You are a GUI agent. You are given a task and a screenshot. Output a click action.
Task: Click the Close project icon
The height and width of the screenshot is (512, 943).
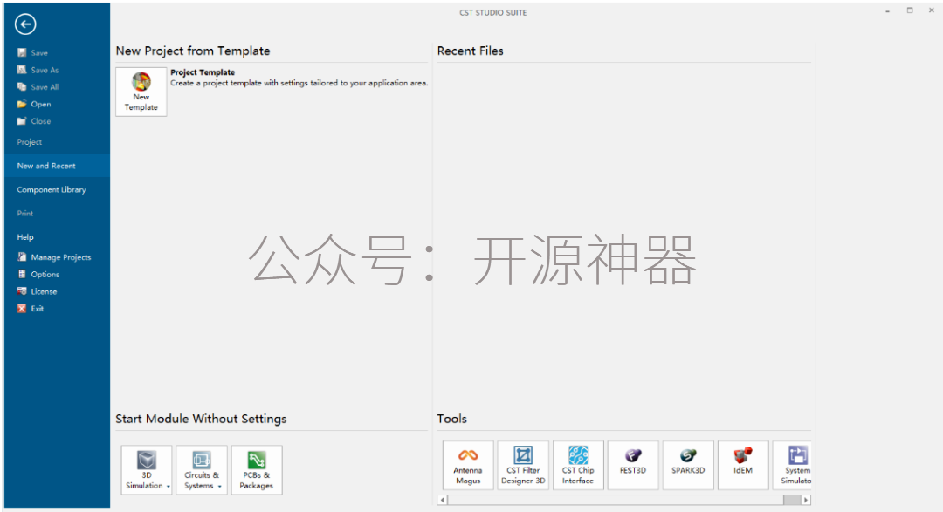tap(22, 120)
